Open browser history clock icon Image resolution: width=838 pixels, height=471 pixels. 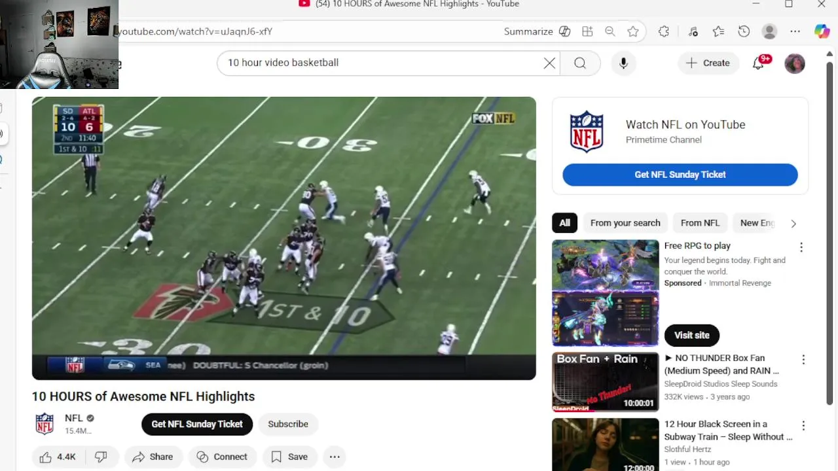pos(744,31)
